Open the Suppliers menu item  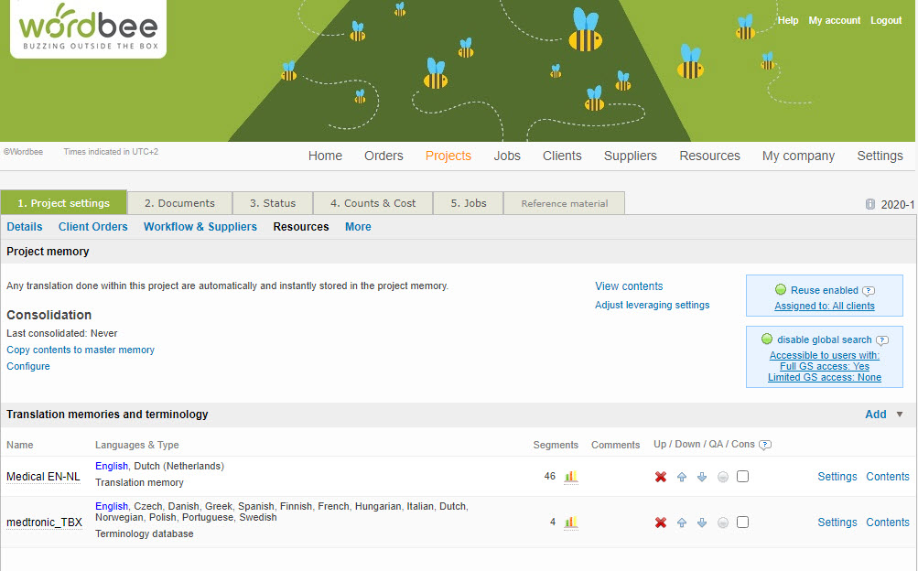coord(630,156)
